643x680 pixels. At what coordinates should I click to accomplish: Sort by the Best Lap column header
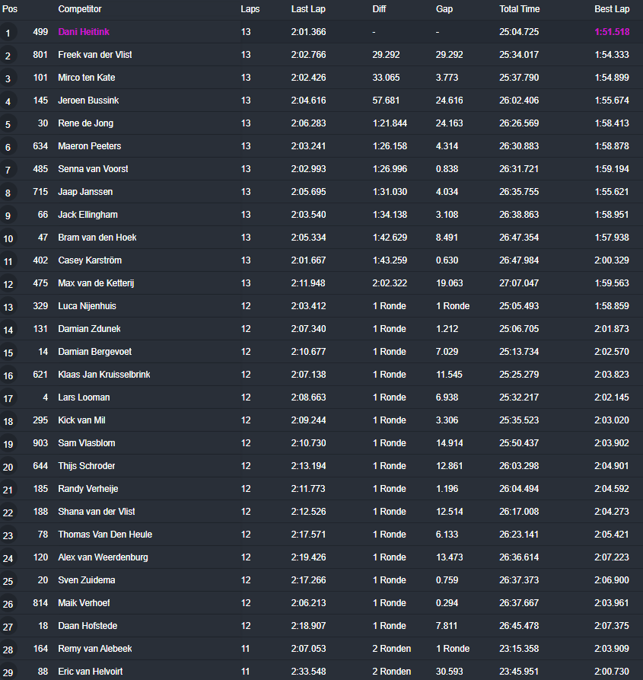612,9
